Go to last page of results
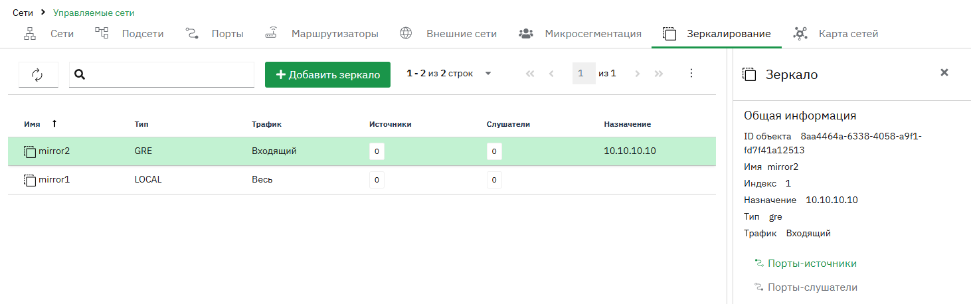The image size is (971, 304). [x=659, y=74]
